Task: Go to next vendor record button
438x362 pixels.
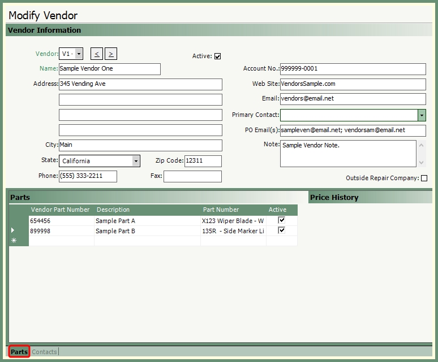Action: [x=111, y=54]
